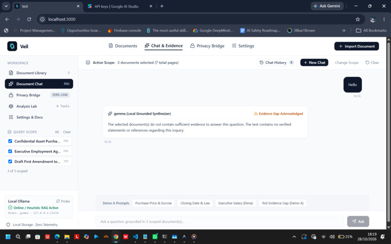The width and height of the screenshot is (391, 244).
Task: Click Online / Heuristic RAG Active status
Action: point(33,208)
